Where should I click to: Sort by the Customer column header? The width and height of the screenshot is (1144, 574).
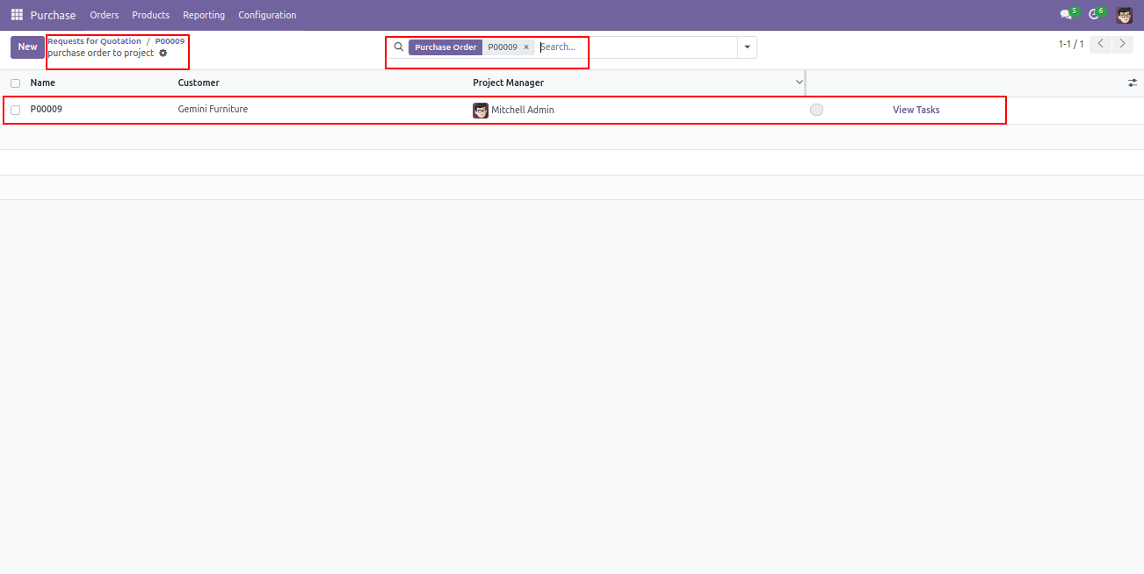click(x=199, y=83)
